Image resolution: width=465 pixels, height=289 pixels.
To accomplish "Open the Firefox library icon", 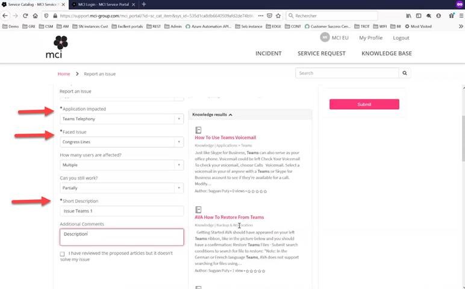I will pos(408,16).
